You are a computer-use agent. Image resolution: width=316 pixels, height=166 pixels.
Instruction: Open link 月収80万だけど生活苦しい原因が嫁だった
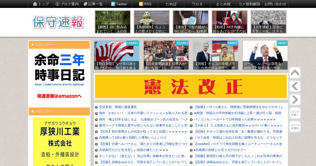(134, 150)
